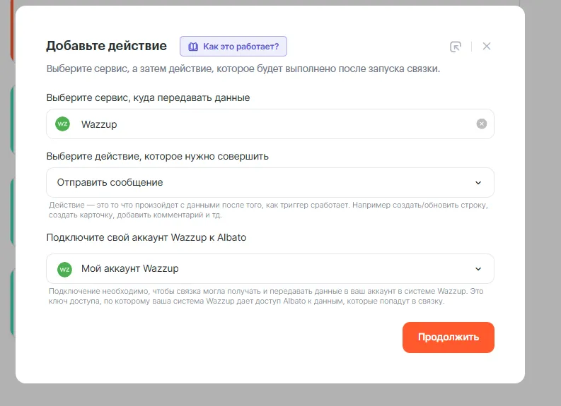561x406 pixels.
Task: Click the hint text starting with "Действие —"
Action: tap(269, 210)
